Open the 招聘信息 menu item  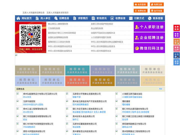point(64,18)
